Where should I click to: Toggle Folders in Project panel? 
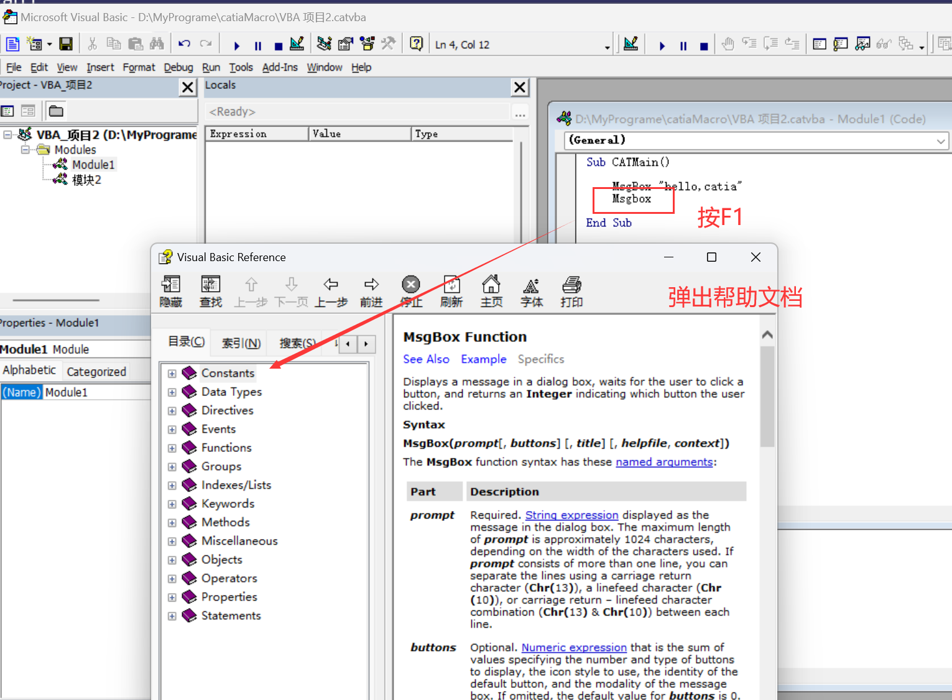[56, 111]
